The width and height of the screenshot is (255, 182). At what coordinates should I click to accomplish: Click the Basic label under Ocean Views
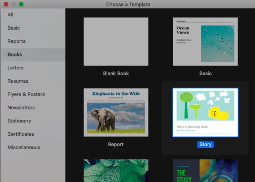tap(206, 74)
